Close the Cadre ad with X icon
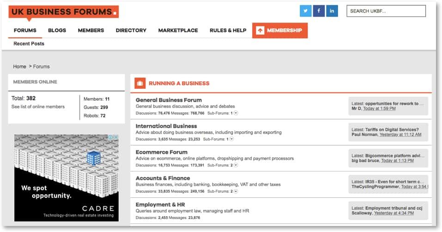The width and height of the screenshot is (442, 232). (116, 137)
